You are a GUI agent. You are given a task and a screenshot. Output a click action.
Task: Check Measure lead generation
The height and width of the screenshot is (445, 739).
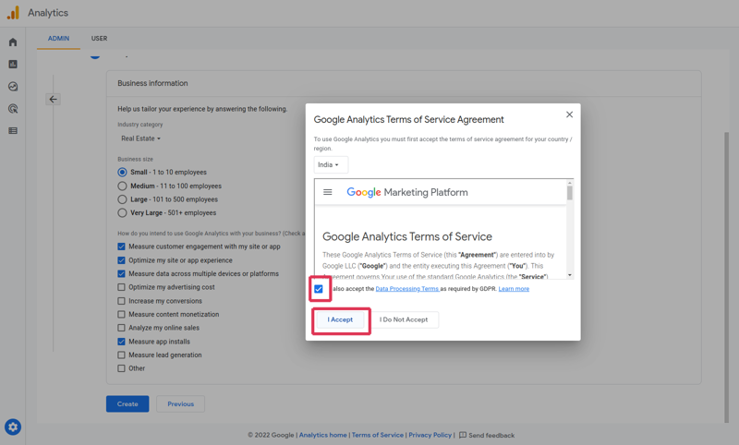click(x=121, y=355)
